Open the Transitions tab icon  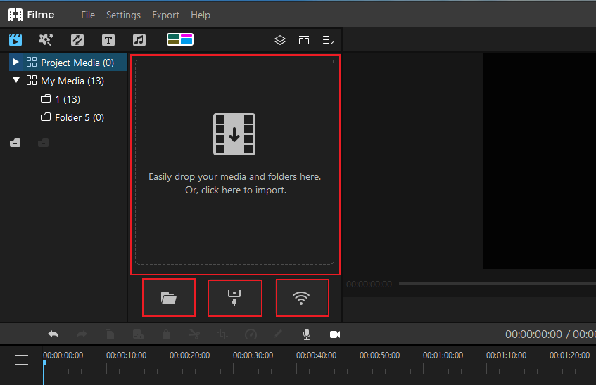pyautogui.click(x=77, y=40)
